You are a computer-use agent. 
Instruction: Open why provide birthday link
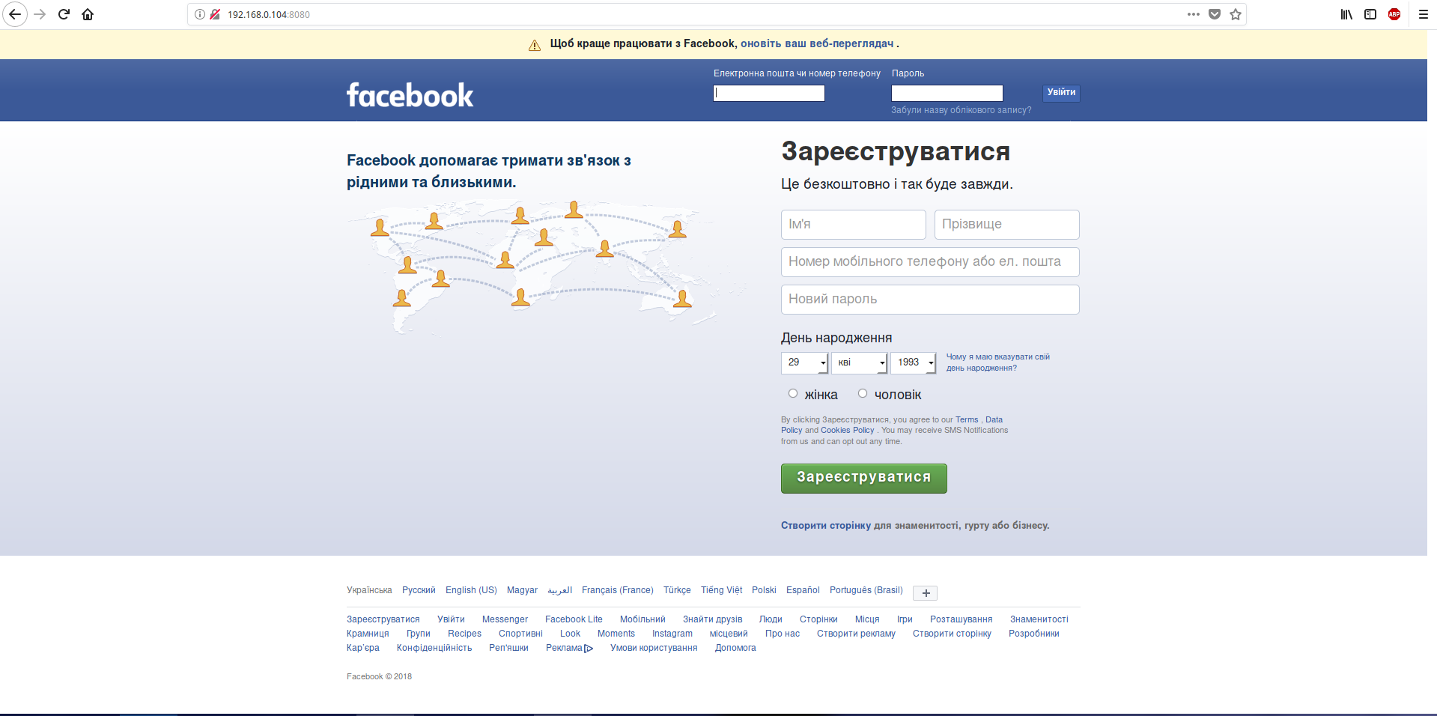[998, 362]
